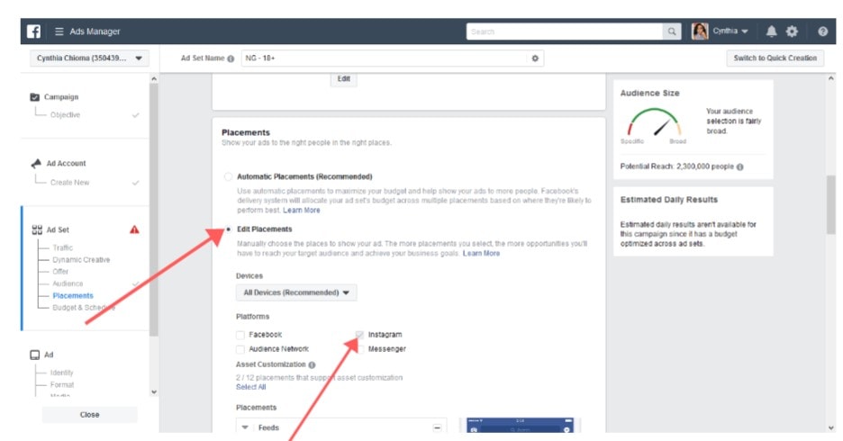Go to Objective in Campaign section
The height and width of the screenshot is (441, 843).
(x=65, y=115)
